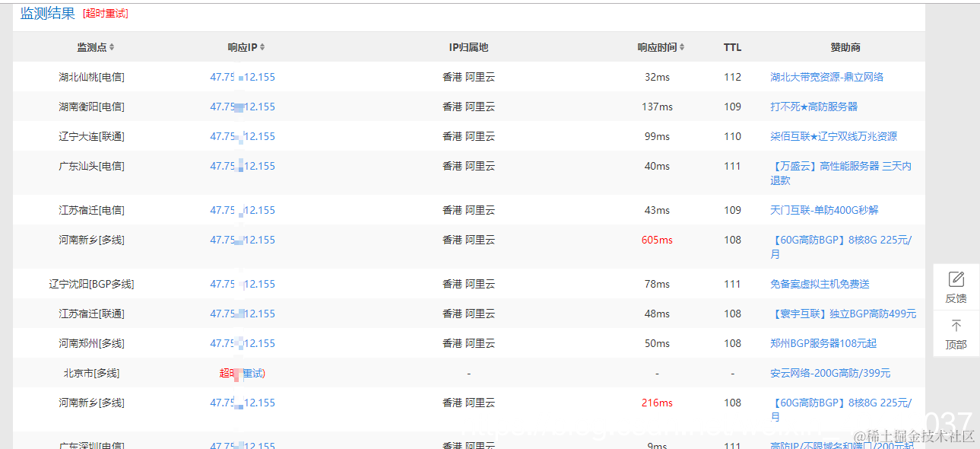
Task: Open response IP link in 湖北仙桃[电信] row
Action: click(243, 77)
